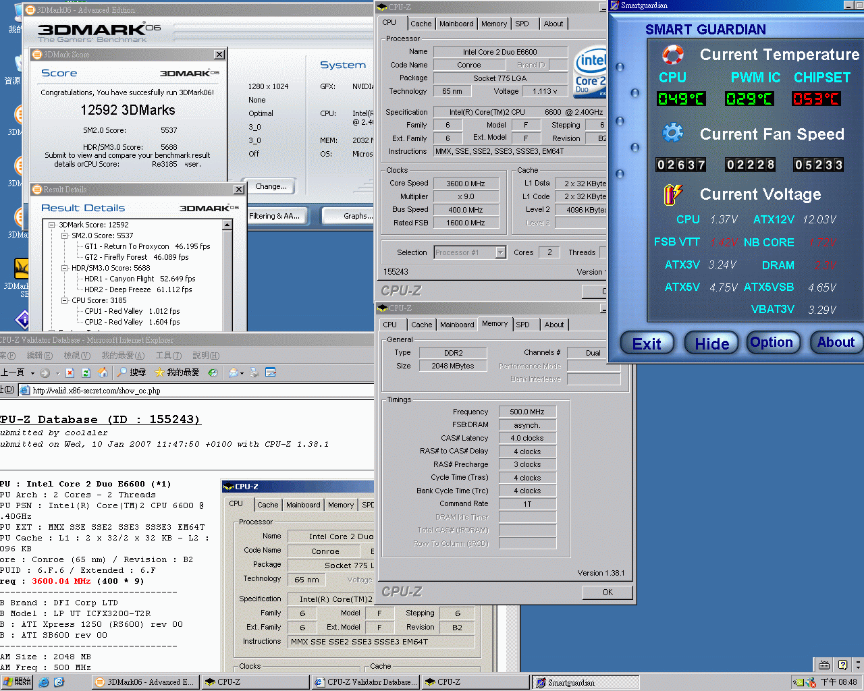Click the show desktop quick launch icon
Image resolution: width=864 pixels, height=691 pixels.
coord(59,682)
